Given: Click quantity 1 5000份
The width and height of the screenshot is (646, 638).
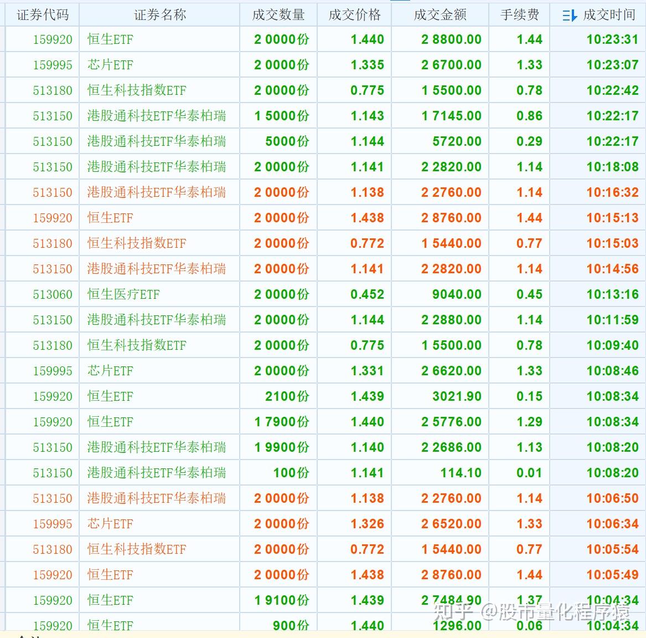Looking at the screenshot, I should 282,116.
